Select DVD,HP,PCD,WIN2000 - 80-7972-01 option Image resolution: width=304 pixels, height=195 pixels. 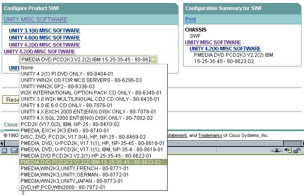pos(93,187)
